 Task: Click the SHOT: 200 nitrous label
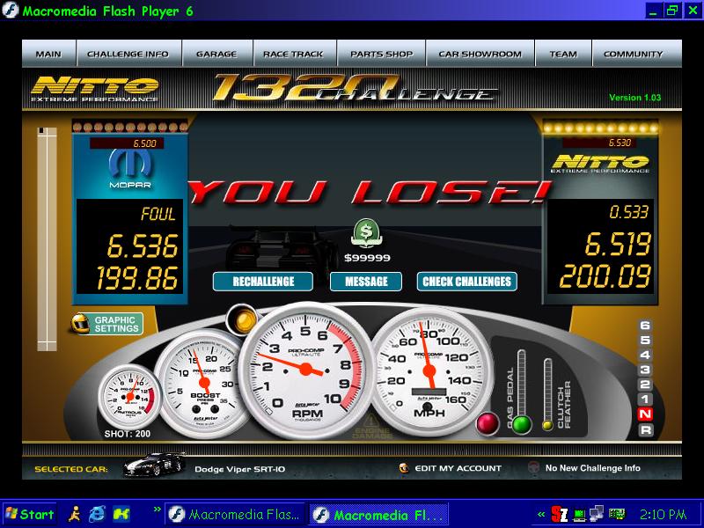click(x=128, y=434)
